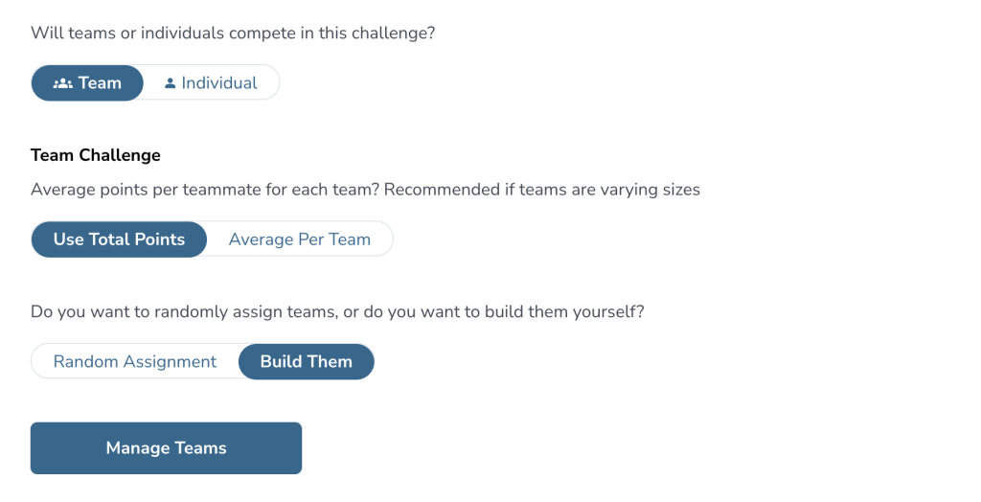Select the Team competition option
Screen dimensions: 981x502
pos(87,82)
